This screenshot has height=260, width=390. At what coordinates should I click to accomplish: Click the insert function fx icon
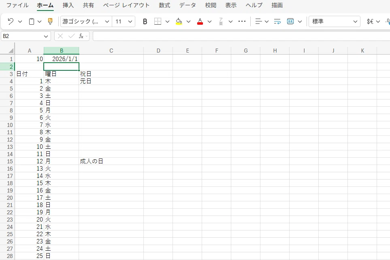click(81, 36)
